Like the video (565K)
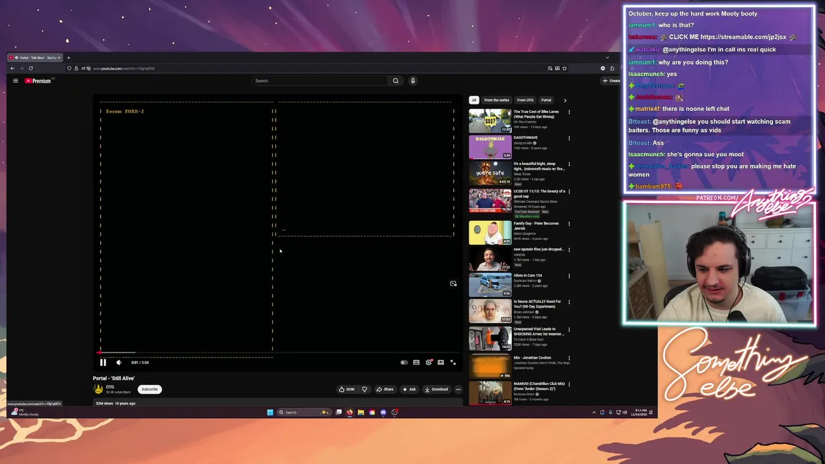Image resolution: width=825 pixels, height=464 pixels. click(347, 389)
